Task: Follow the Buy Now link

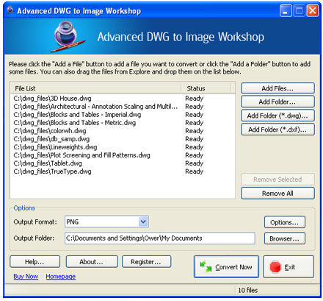Action: point(26,277)
